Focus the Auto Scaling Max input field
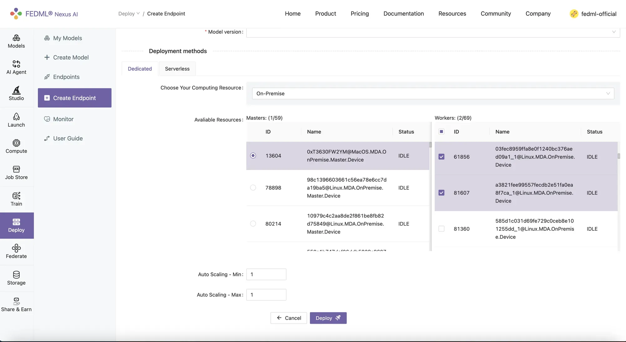626x342 pixels. tap(266, 295)
